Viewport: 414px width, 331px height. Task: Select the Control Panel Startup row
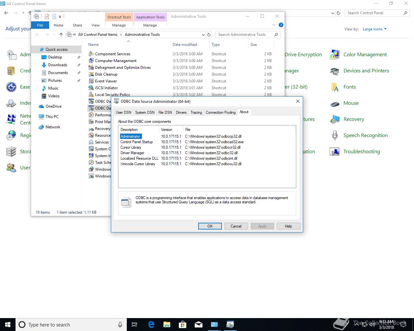coord(207,142)
